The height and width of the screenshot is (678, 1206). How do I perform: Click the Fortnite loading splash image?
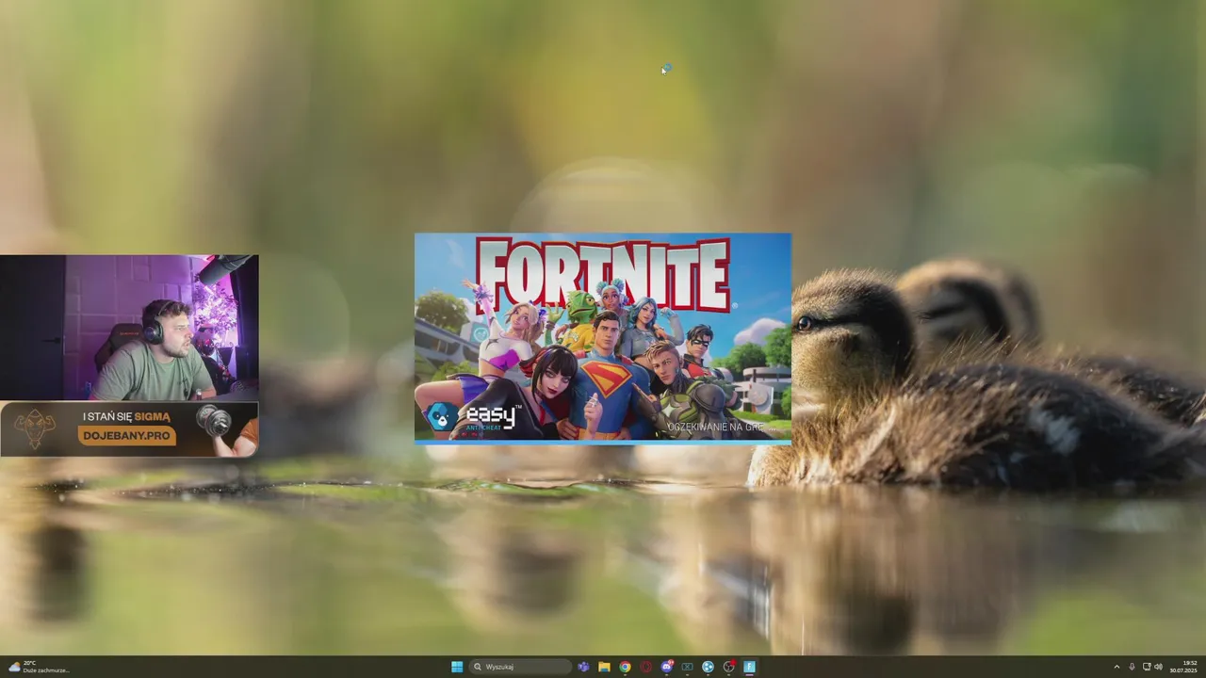tap(603, 338)
